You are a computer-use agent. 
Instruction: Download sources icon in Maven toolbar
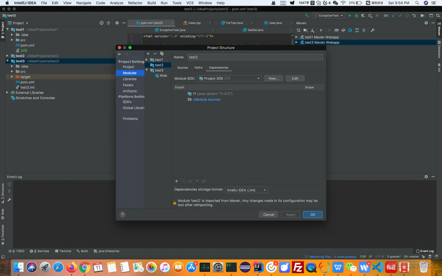pos(312,30)
